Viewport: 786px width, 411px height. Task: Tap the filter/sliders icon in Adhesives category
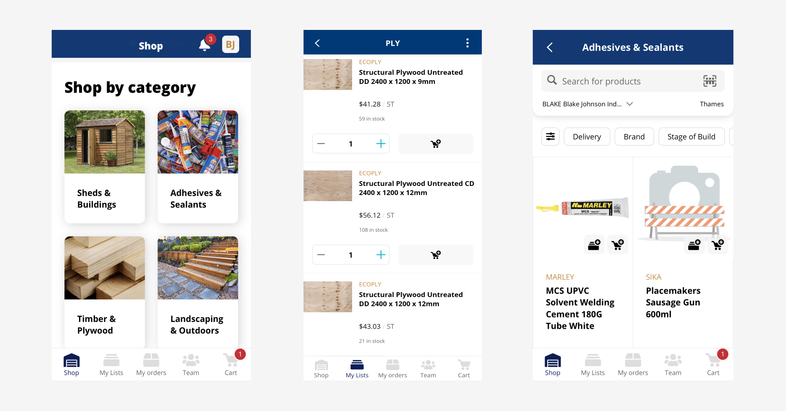point(549,137)
